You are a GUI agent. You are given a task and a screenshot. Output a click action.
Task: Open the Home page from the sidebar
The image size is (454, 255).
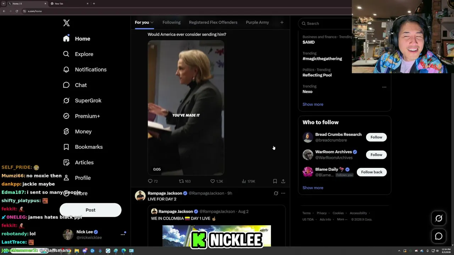tap(77, 39)
